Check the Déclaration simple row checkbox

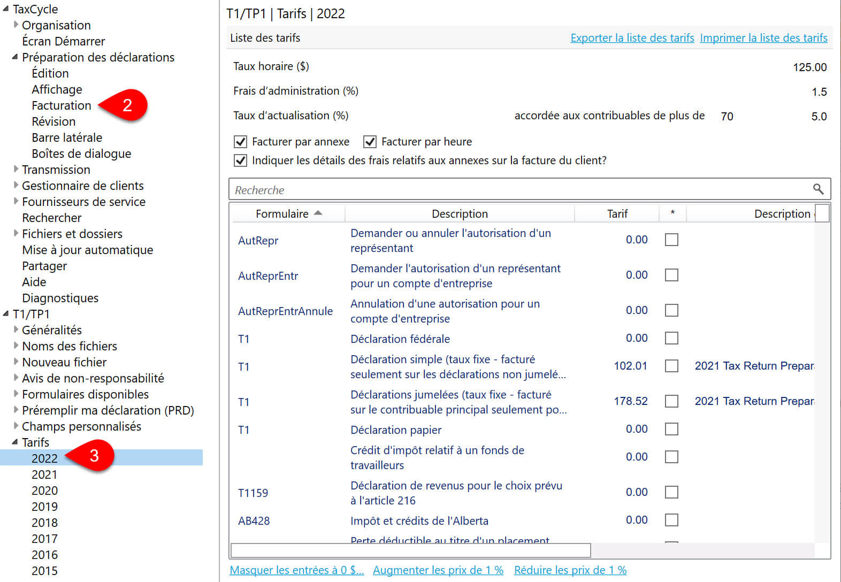click(x=671, y=366)
